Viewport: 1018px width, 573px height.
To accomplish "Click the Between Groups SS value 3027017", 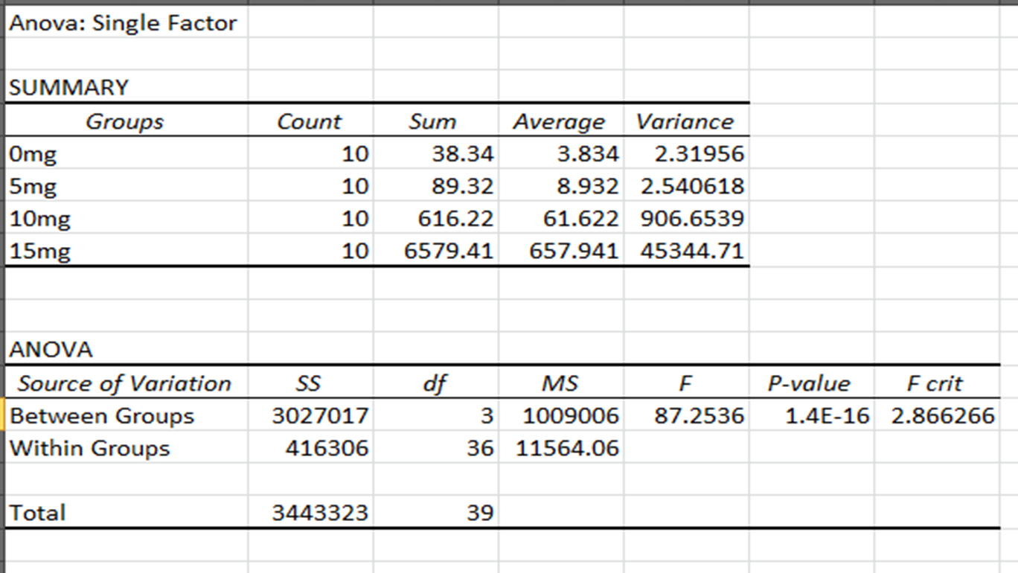I will pyautogui.click(x=319, y=415).
